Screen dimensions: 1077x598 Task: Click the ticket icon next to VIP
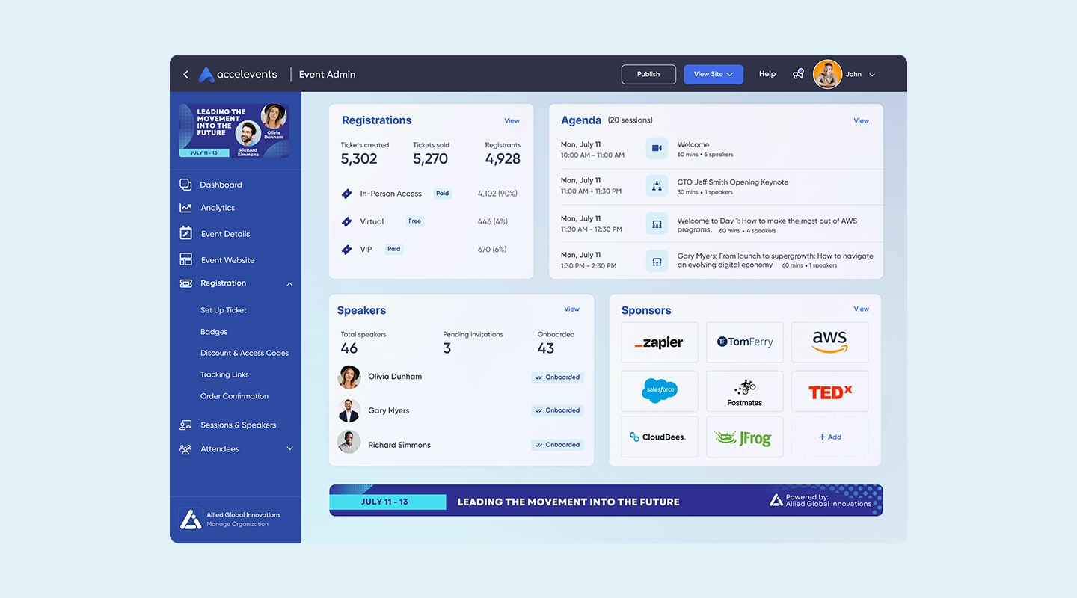click(346, 249)
